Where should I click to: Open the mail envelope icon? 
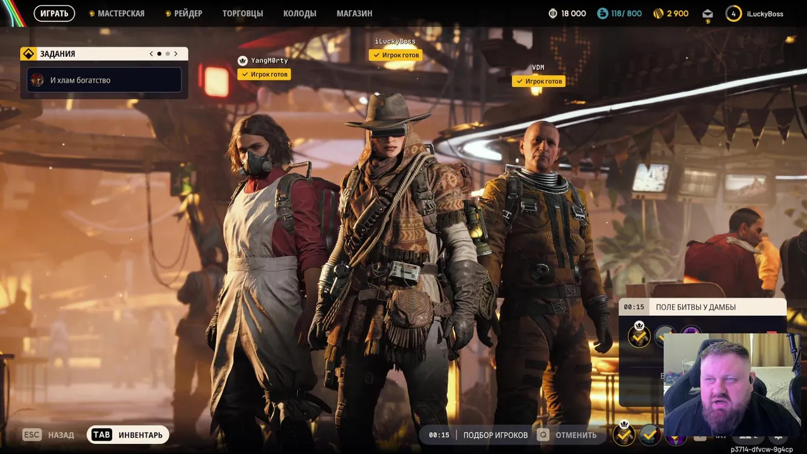click(x=707, y=13)
